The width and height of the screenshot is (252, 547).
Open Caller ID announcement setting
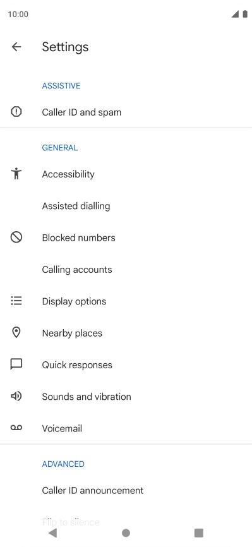(x=126, y=491)
